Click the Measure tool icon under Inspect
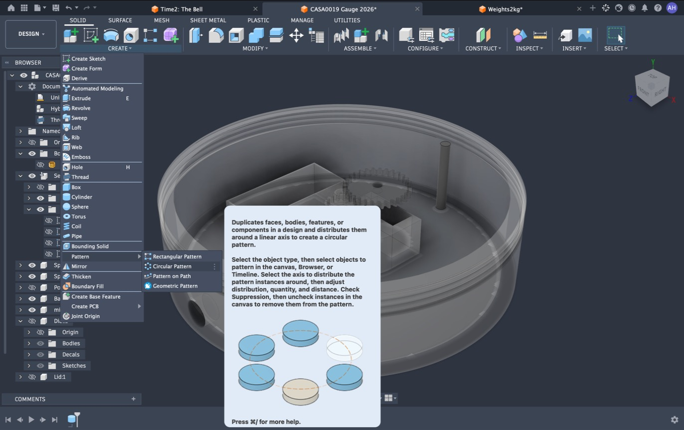Viewport: 684px width, 430px height. [540, 35]
